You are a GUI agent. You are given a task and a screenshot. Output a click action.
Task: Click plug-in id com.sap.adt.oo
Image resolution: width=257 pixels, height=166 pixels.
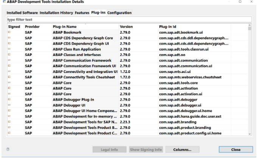coord(172,55)
